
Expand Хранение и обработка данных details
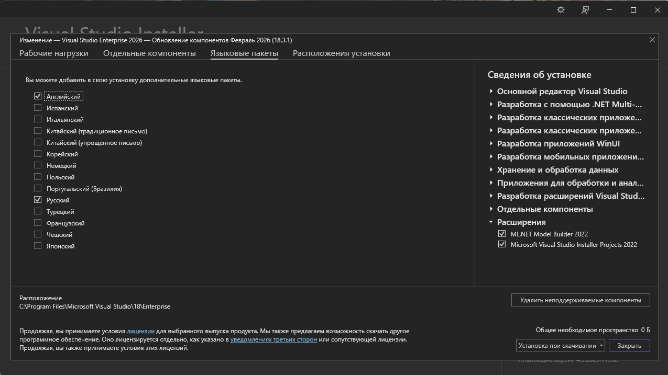coord(491,169)
